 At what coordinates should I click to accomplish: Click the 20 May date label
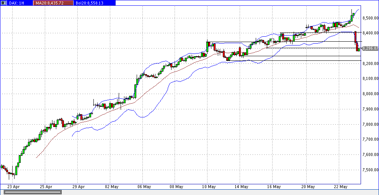(x=308, y=187)
